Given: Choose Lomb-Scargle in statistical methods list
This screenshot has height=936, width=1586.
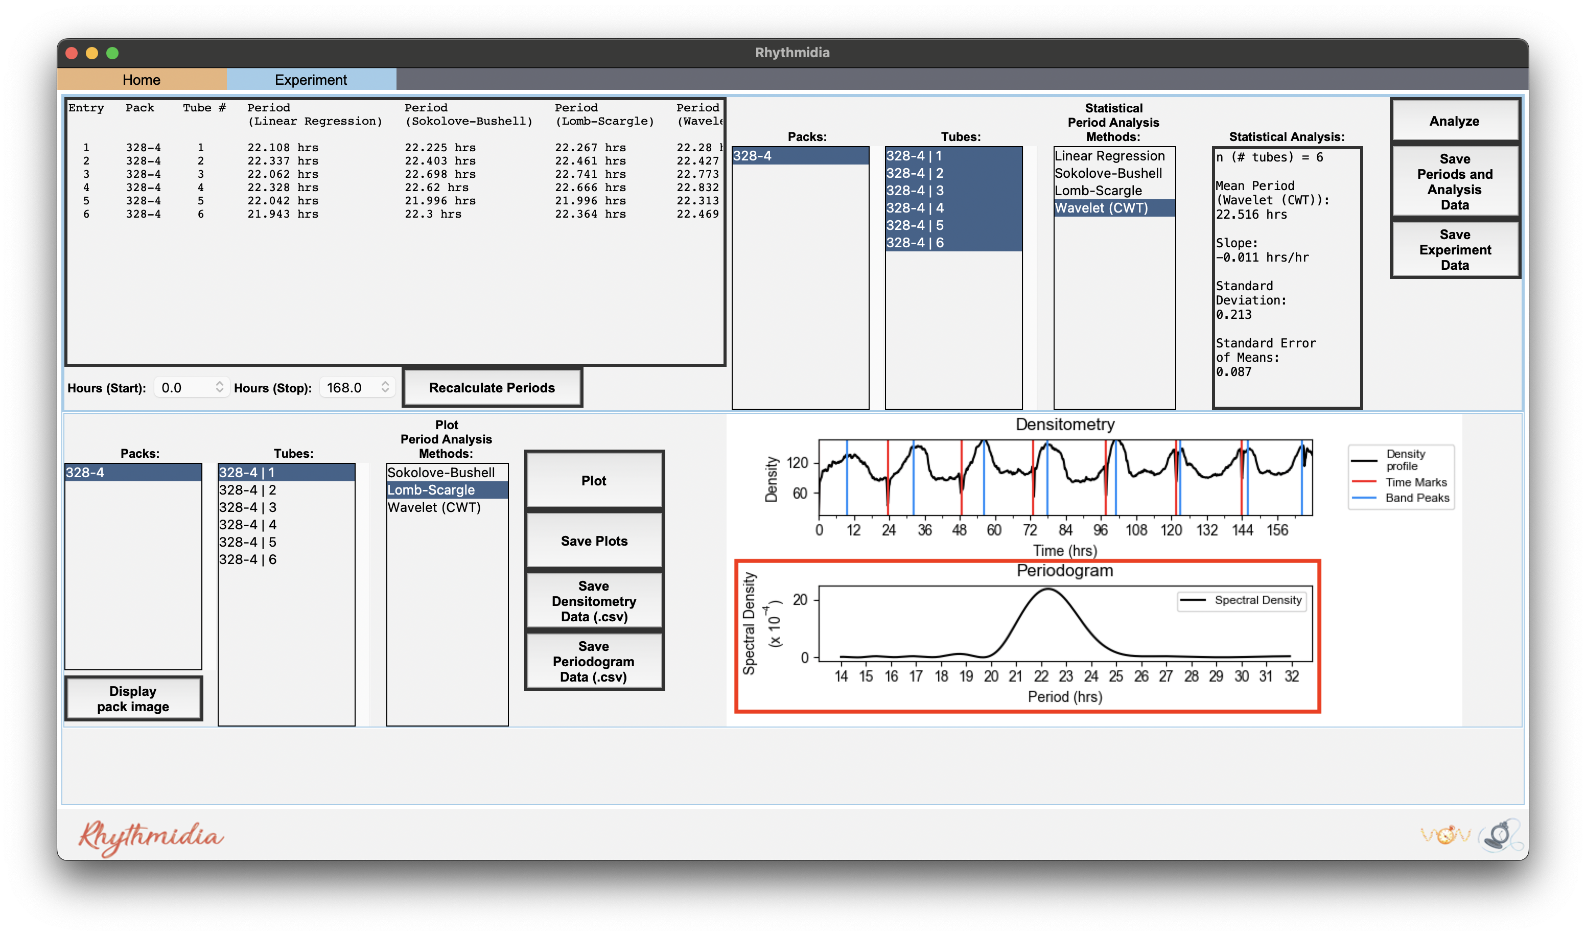Looking at the screenshot, I should click(1114, 190).
